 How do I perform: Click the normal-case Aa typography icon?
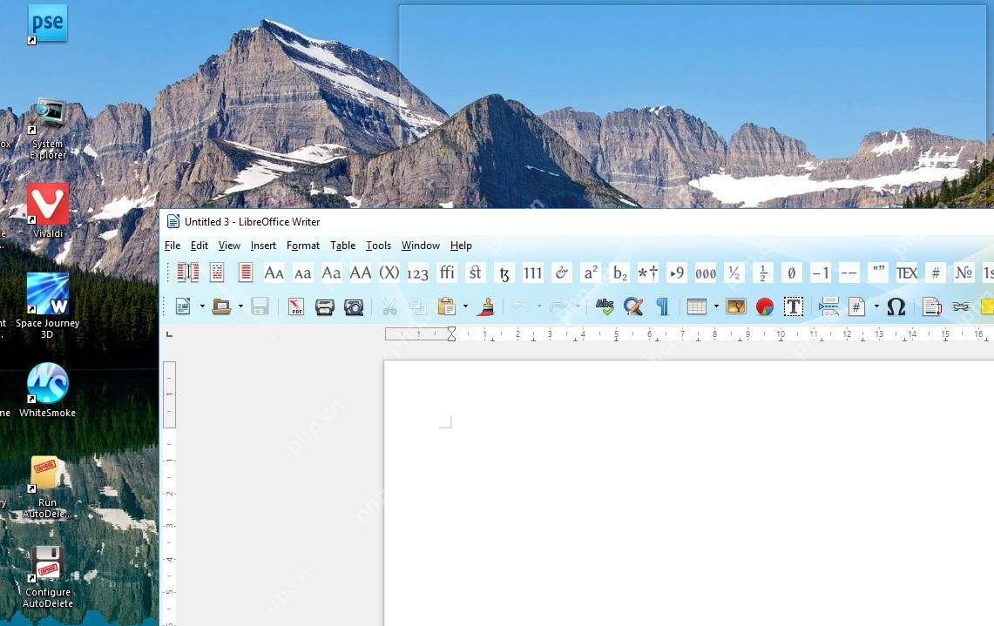tap(331, 273)
